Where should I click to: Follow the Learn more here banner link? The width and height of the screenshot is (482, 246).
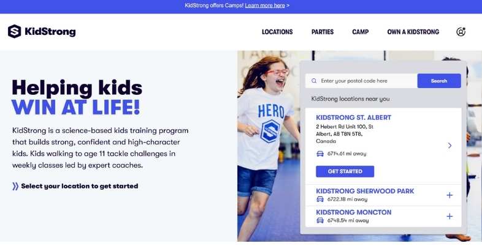tap(265, 6)
